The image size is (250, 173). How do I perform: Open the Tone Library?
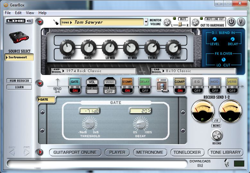pos(225,152)
